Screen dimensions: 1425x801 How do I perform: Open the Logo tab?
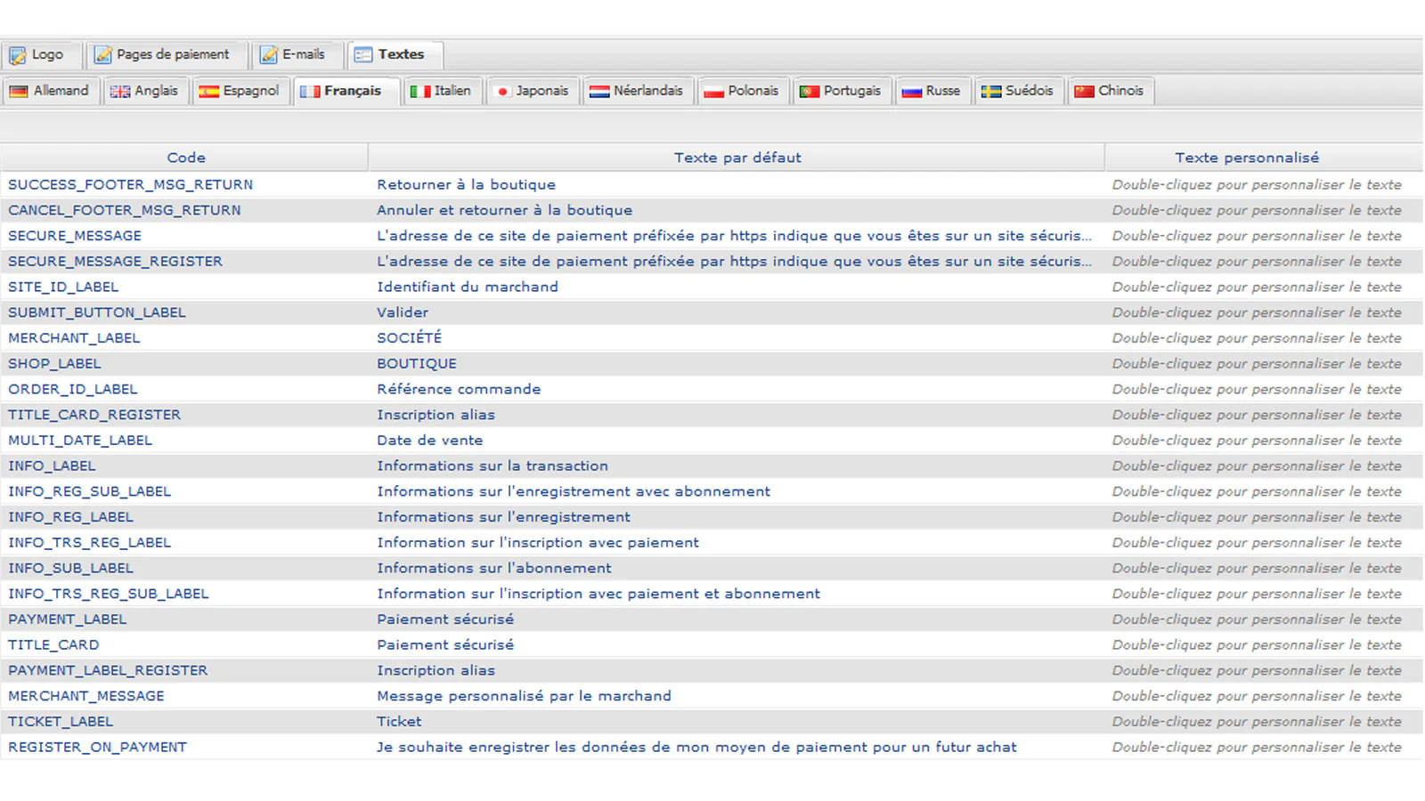tap(42, 55)
